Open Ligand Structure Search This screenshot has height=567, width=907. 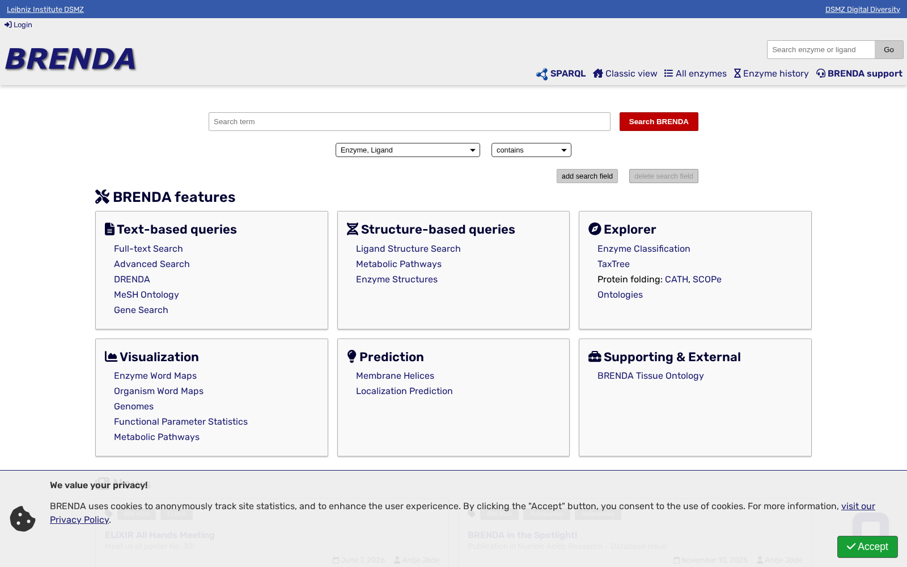408,249
